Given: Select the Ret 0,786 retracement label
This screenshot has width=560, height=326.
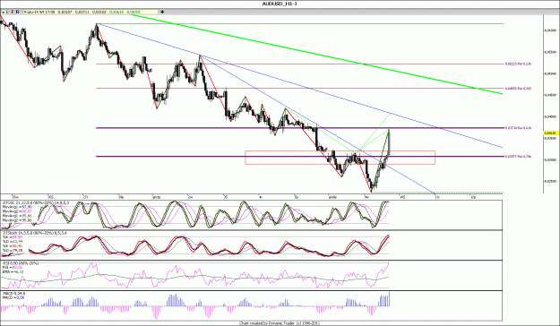Looking at the screenshot, I should [518, 157].
